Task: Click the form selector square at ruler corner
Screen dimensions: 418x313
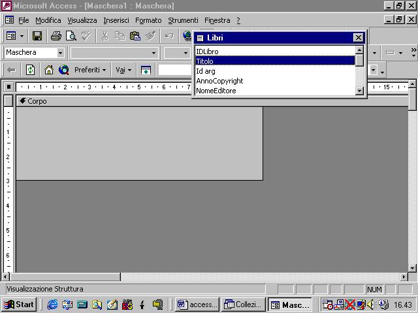Action: click(x=8, y=87)
